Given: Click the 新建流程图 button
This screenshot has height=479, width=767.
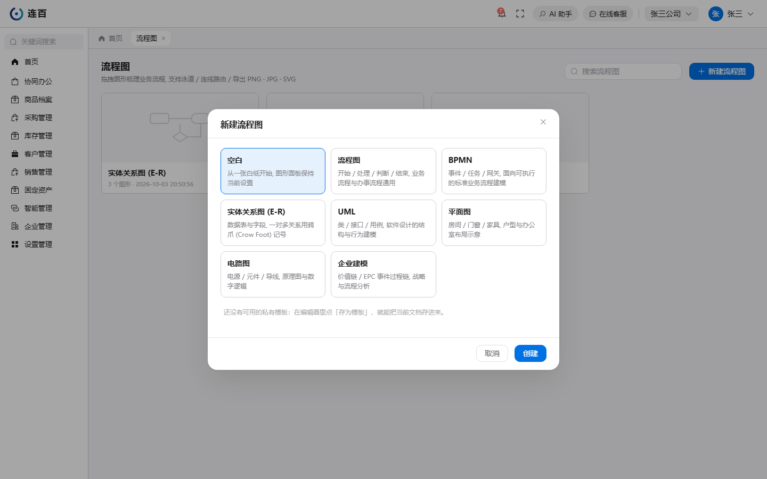Looking at the screenshot, I should pyautogui.click(x=722, y=71).
